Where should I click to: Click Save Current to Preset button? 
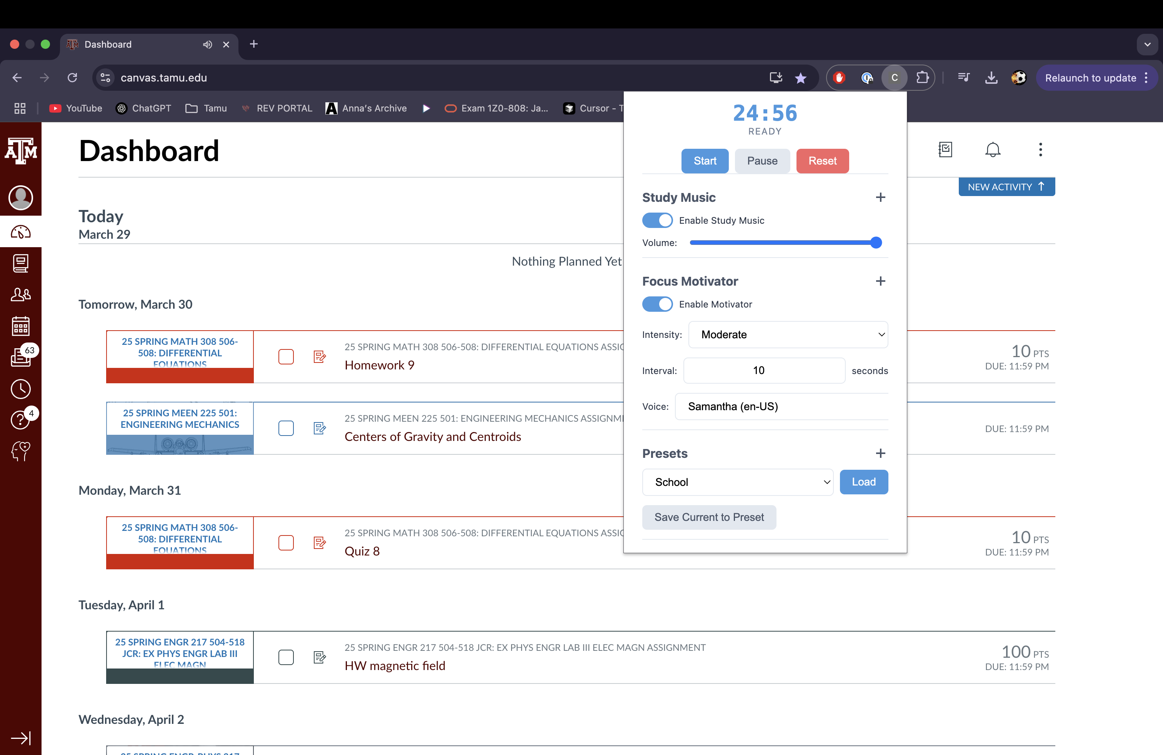click(x=709, y=517)
